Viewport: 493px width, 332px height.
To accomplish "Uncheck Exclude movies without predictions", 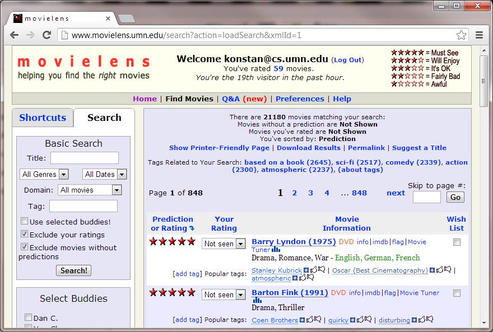I will pos(24,246).
